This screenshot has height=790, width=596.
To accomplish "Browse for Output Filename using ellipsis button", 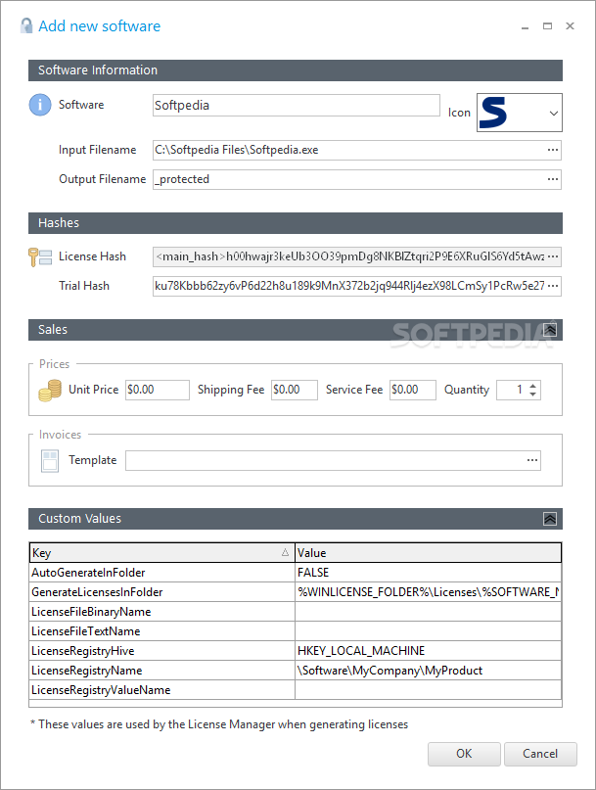I will click(553, 179).
